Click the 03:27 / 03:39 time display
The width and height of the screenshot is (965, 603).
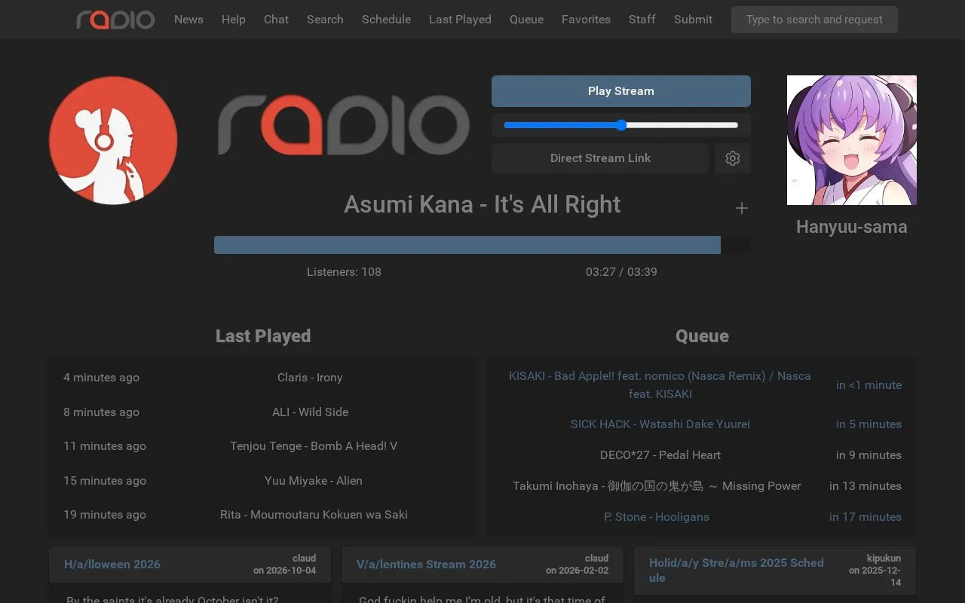coord(621,272)
